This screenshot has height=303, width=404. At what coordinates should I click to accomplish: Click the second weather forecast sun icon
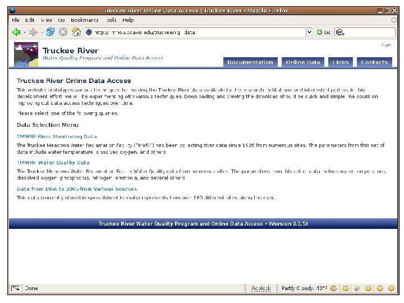[346, 288]
